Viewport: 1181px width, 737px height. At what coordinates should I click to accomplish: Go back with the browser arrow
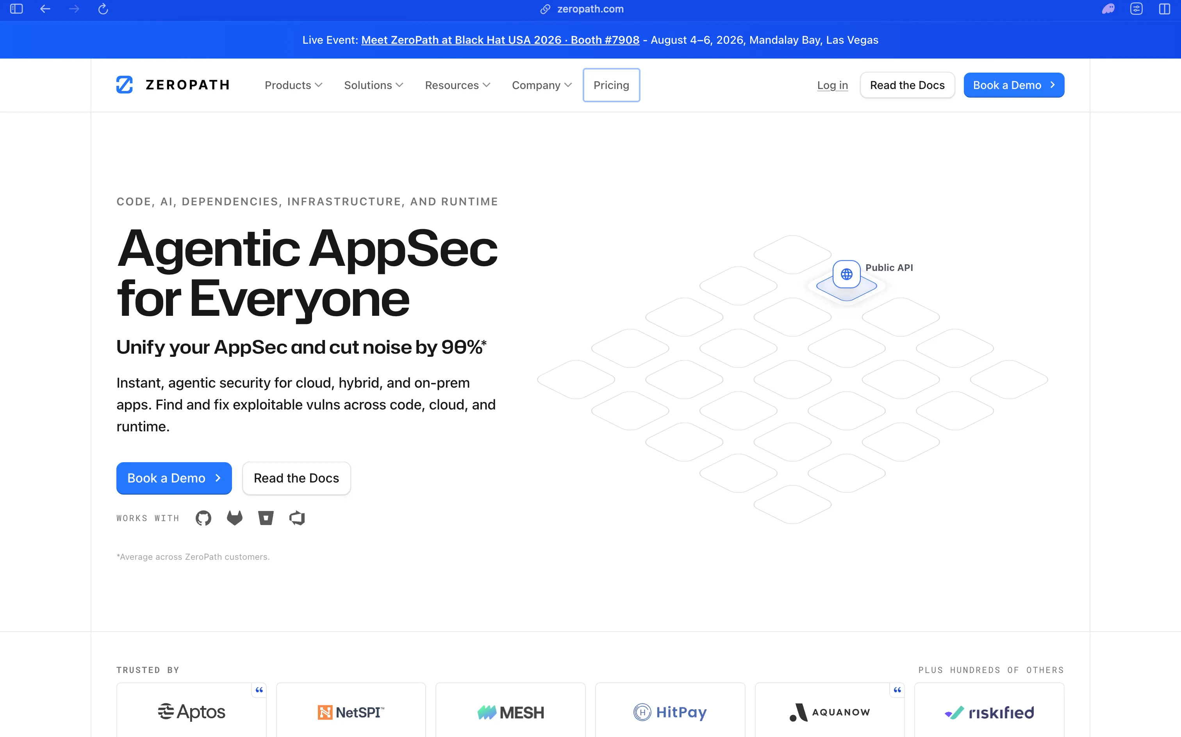45,9
